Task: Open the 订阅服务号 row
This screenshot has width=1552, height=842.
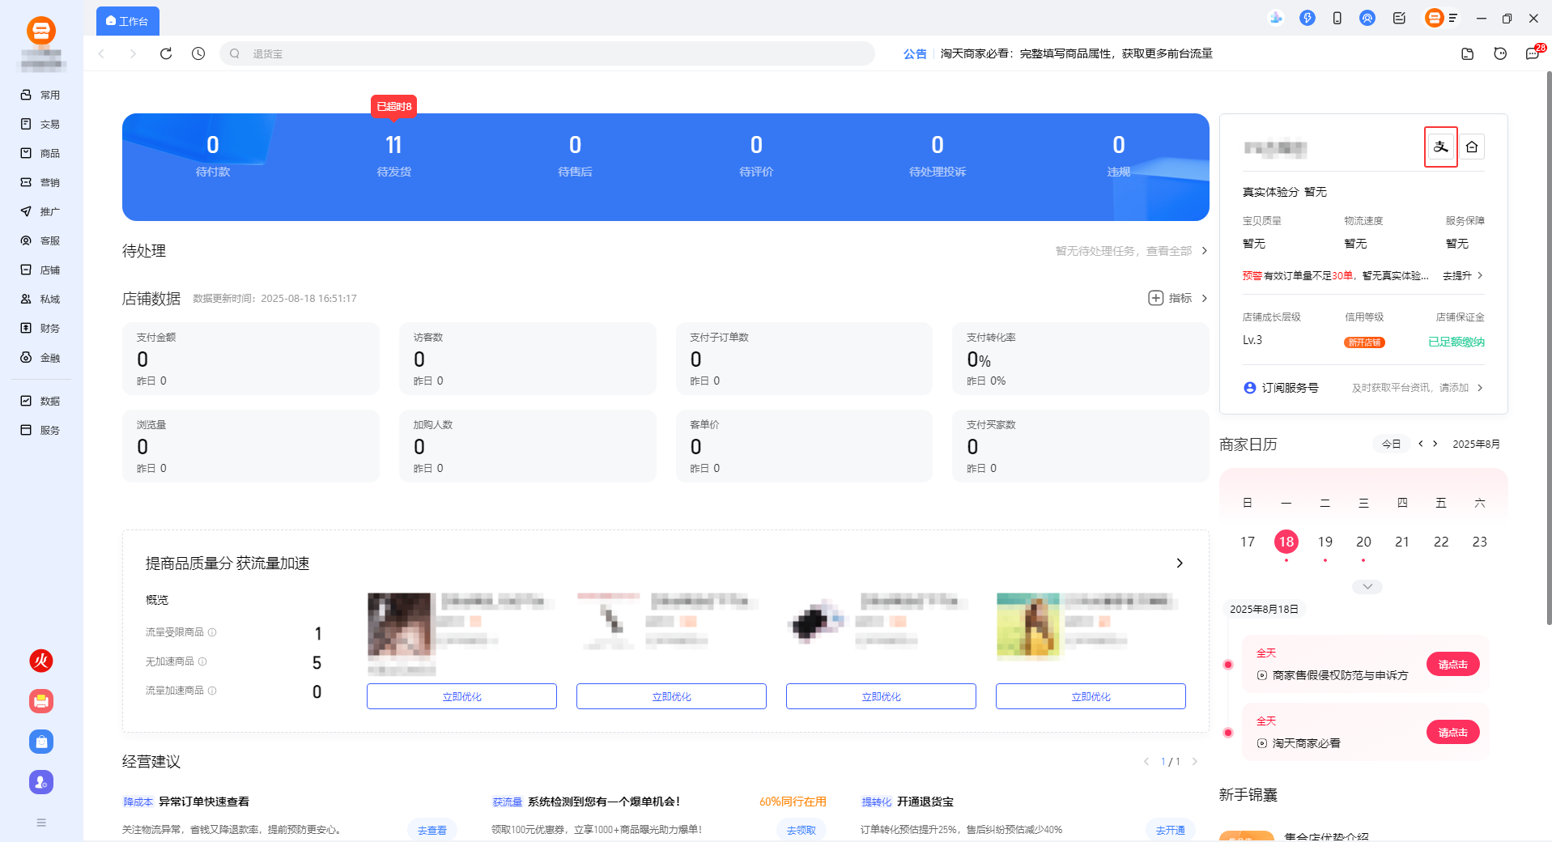Action: [x=1363, y=388]
